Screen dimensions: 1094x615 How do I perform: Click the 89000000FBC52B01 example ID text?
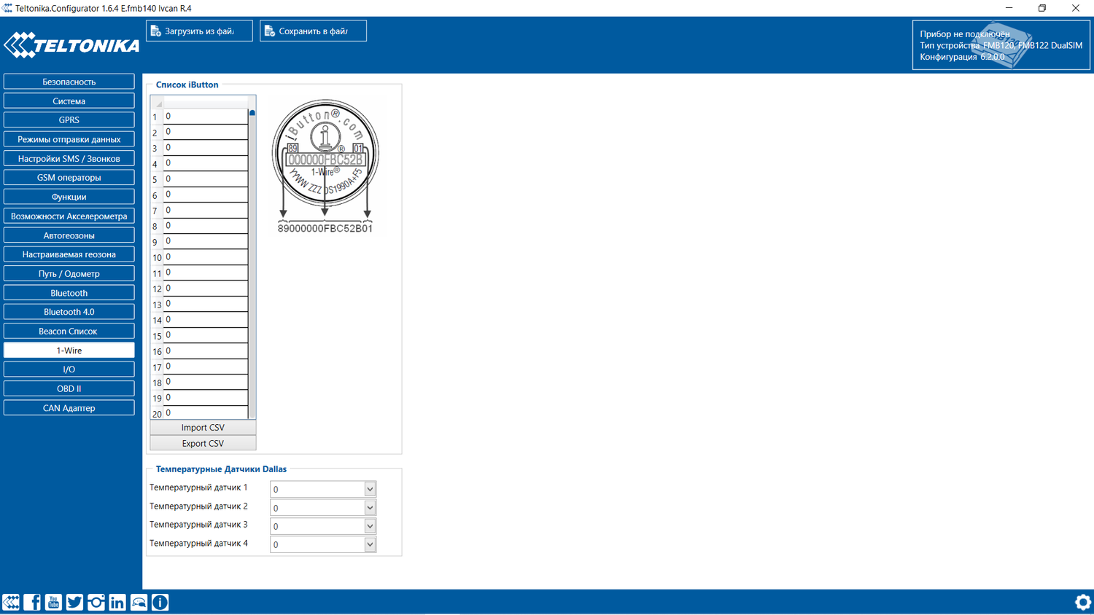325,228
